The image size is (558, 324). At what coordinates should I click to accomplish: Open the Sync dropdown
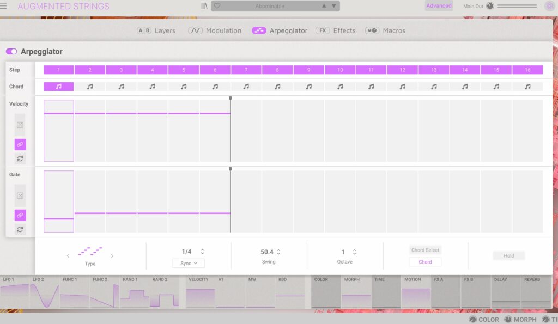click(189, 263)
